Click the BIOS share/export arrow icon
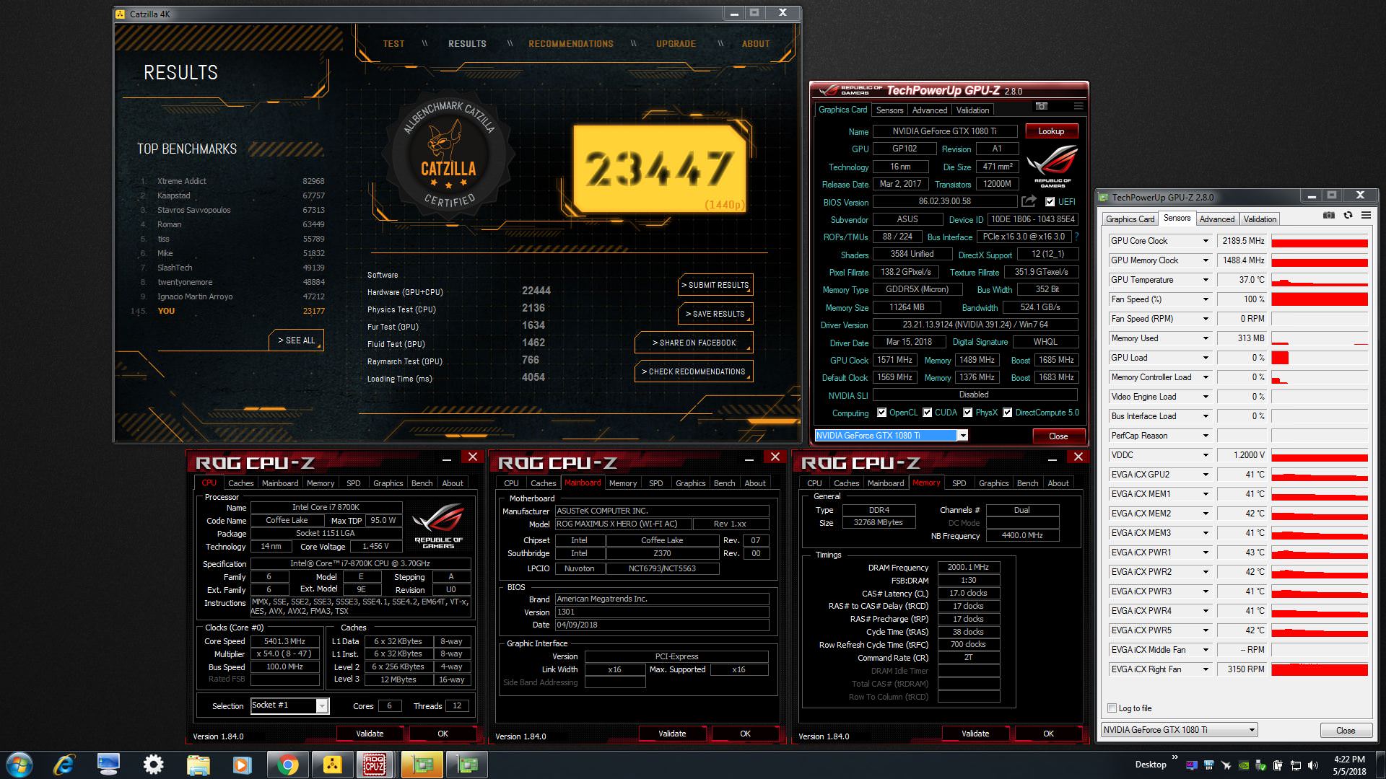 (1029, 201)
